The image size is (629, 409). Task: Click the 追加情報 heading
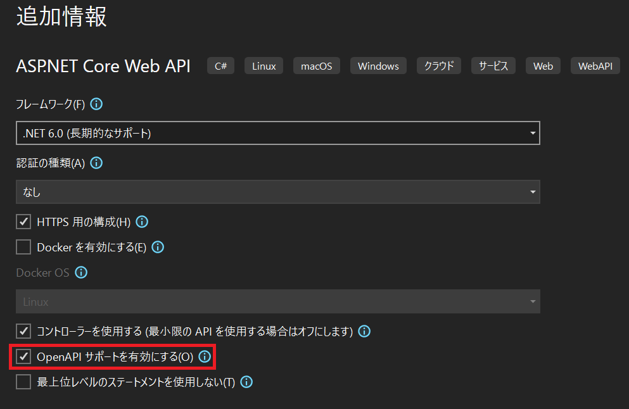tap(61, 17)
